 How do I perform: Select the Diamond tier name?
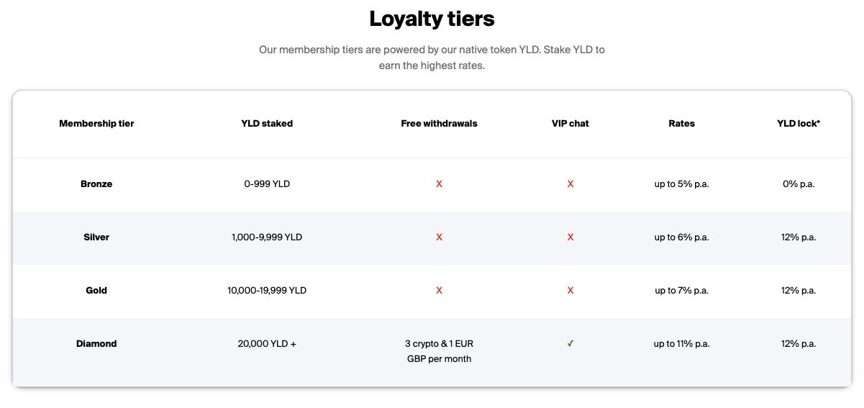click(x=96, y=344)
